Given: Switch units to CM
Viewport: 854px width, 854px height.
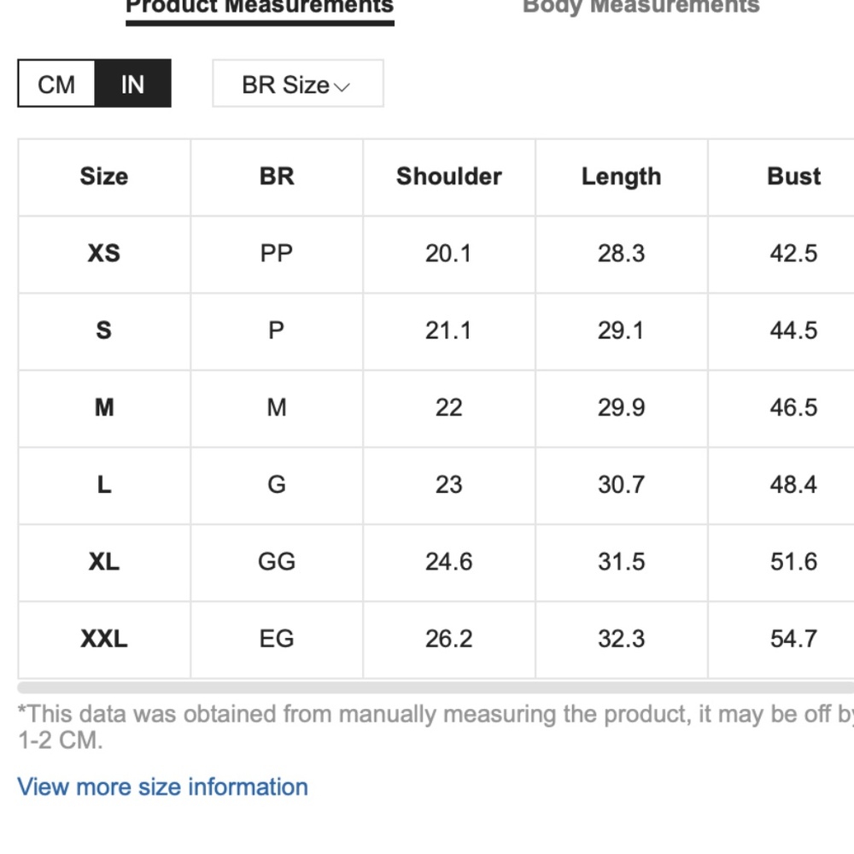Looking at the screenshot, I should point(56,84).
